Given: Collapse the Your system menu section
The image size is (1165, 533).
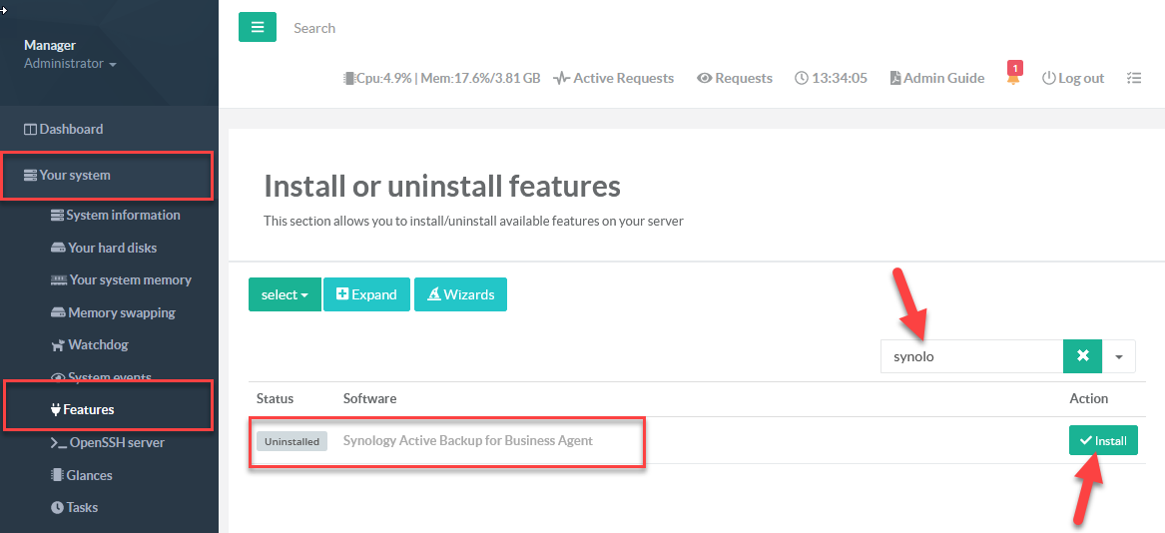Looking at the screenshot, I should 75,176.
